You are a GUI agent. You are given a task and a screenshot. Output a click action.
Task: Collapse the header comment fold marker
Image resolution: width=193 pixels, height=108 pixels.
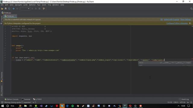[x=11, y=26]
